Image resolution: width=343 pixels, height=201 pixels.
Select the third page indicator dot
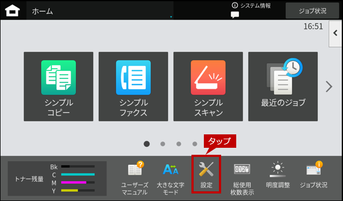(179, 144)
